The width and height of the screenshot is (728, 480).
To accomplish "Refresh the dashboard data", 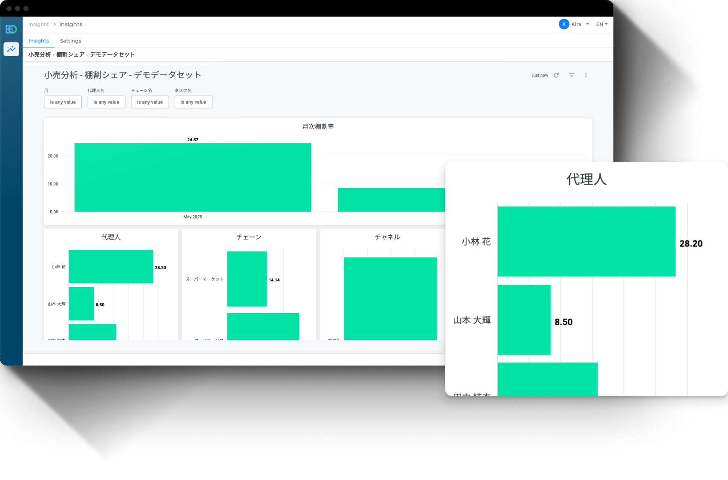I will (556, 75).
